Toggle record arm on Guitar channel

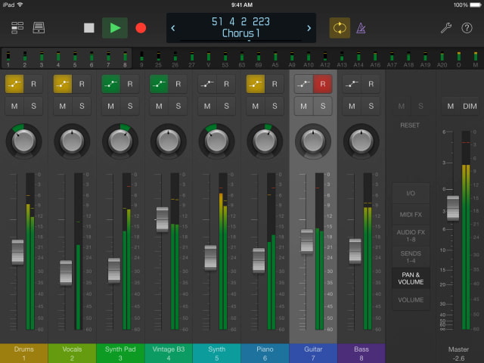pyautogui.click(x=323, y=84)
